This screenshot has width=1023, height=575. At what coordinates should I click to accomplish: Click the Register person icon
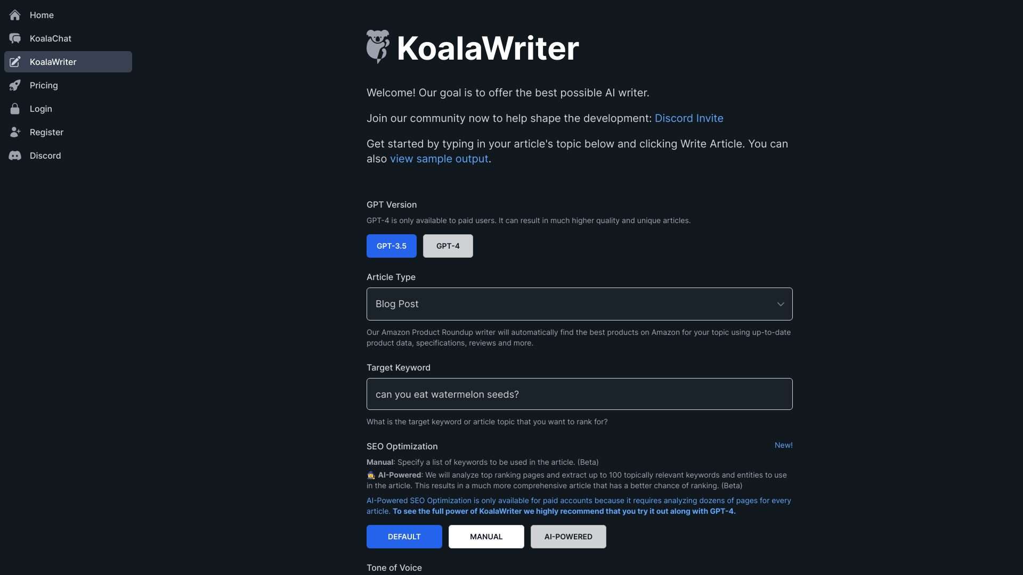pyautogui.click(x=15, y=132)
